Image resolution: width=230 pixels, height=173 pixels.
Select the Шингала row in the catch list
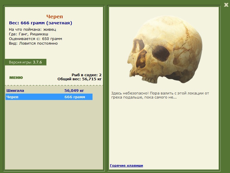(49, 91)
